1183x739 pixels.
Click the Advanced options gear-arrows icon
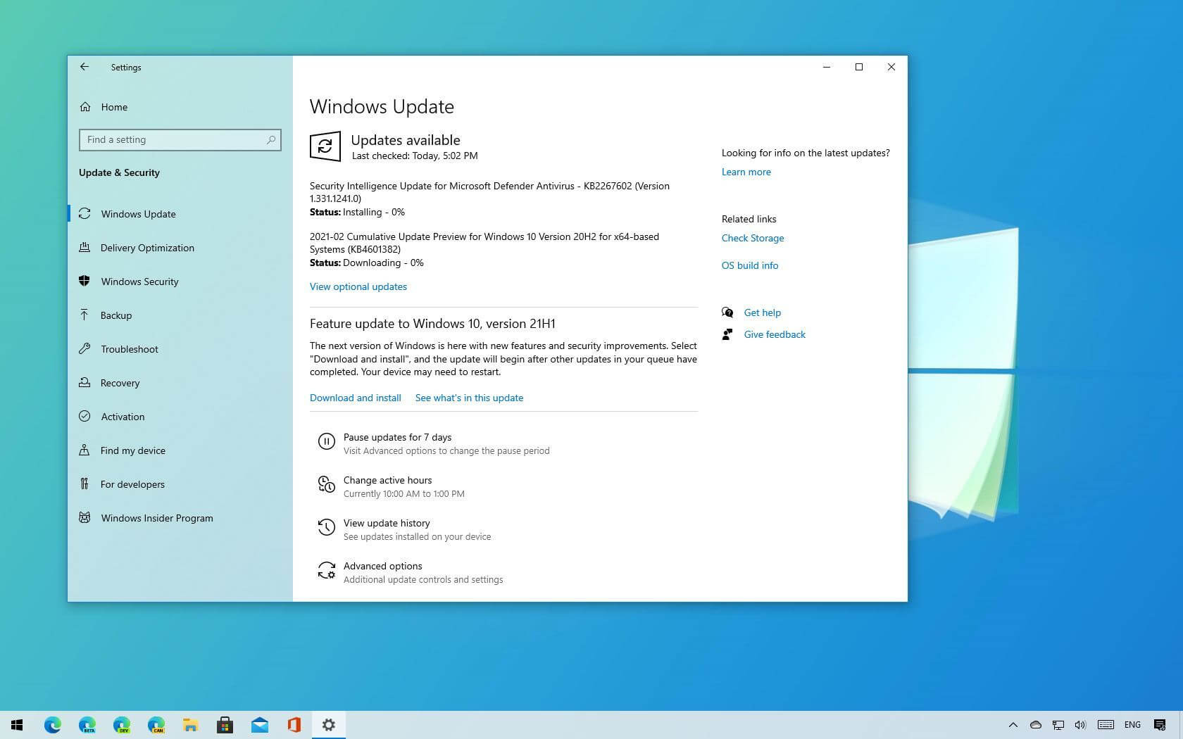(326, 570)
